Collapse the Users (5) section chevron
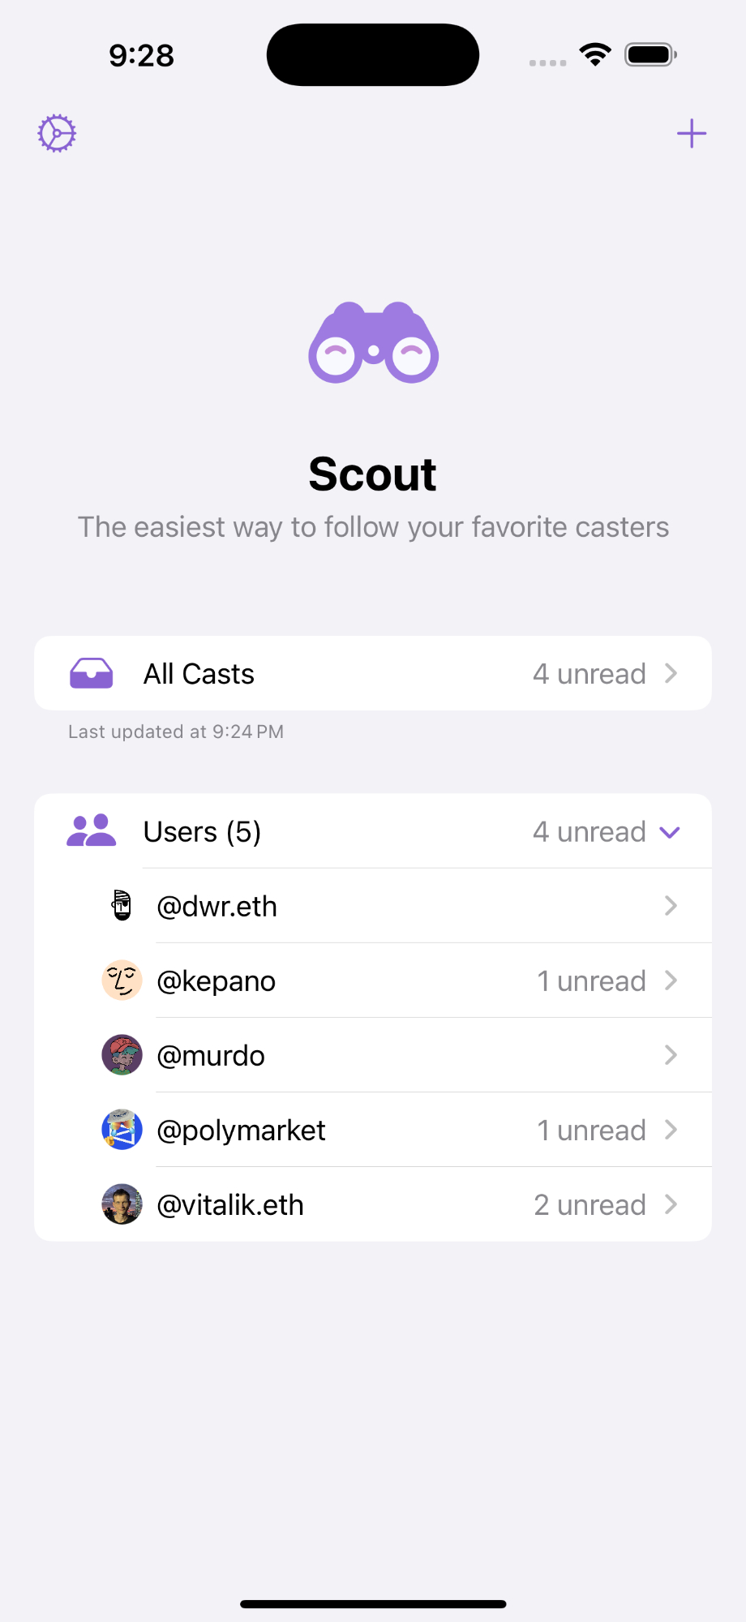 670,832
